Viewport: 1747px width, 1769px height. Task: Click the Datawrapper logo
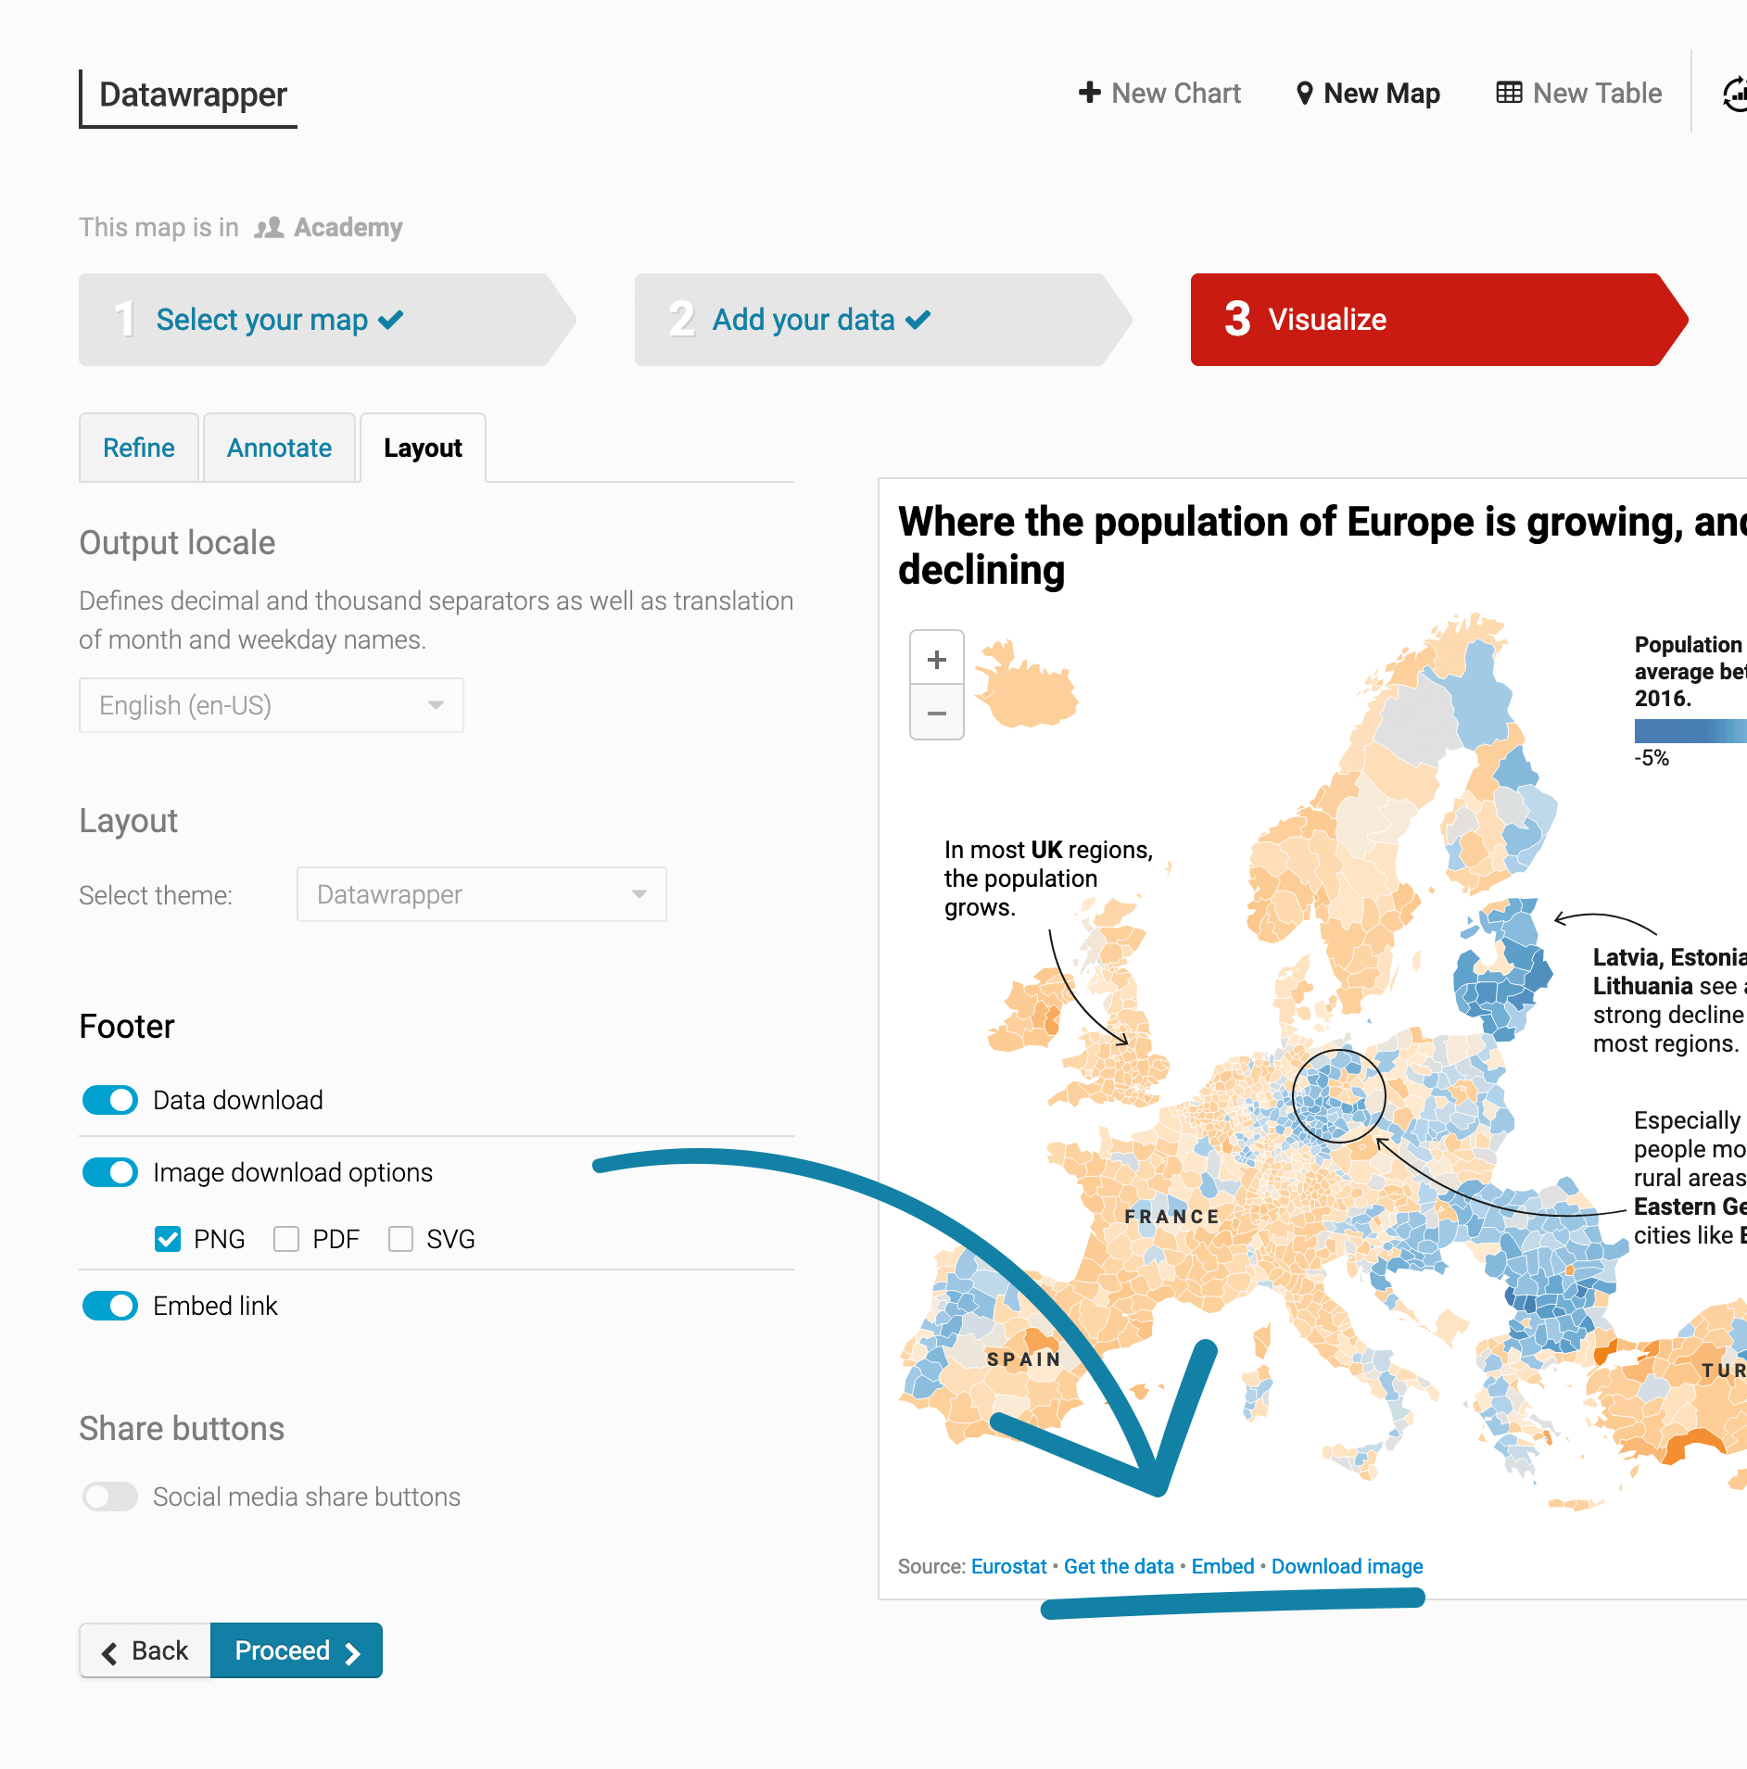192,95
